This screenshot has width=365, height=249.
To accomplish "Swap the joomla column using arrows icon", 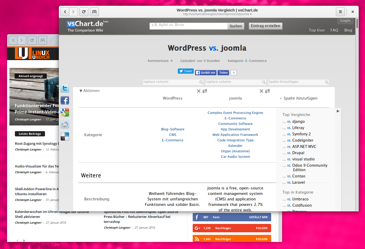I will click(267, 91).
